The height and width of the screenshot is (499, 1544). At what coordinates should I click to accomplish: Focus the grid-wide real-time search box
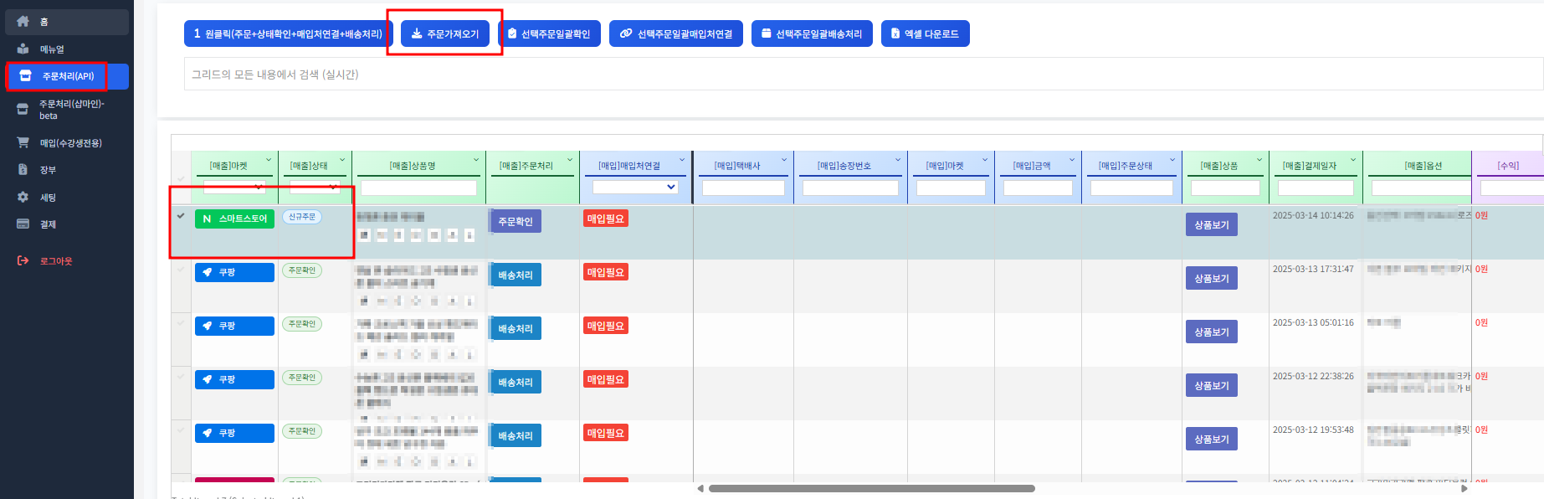click(864, 74)
